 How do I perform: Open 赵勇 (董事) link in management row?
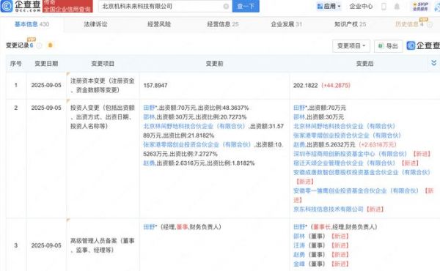pyautogui.click(x=299, y=255)
